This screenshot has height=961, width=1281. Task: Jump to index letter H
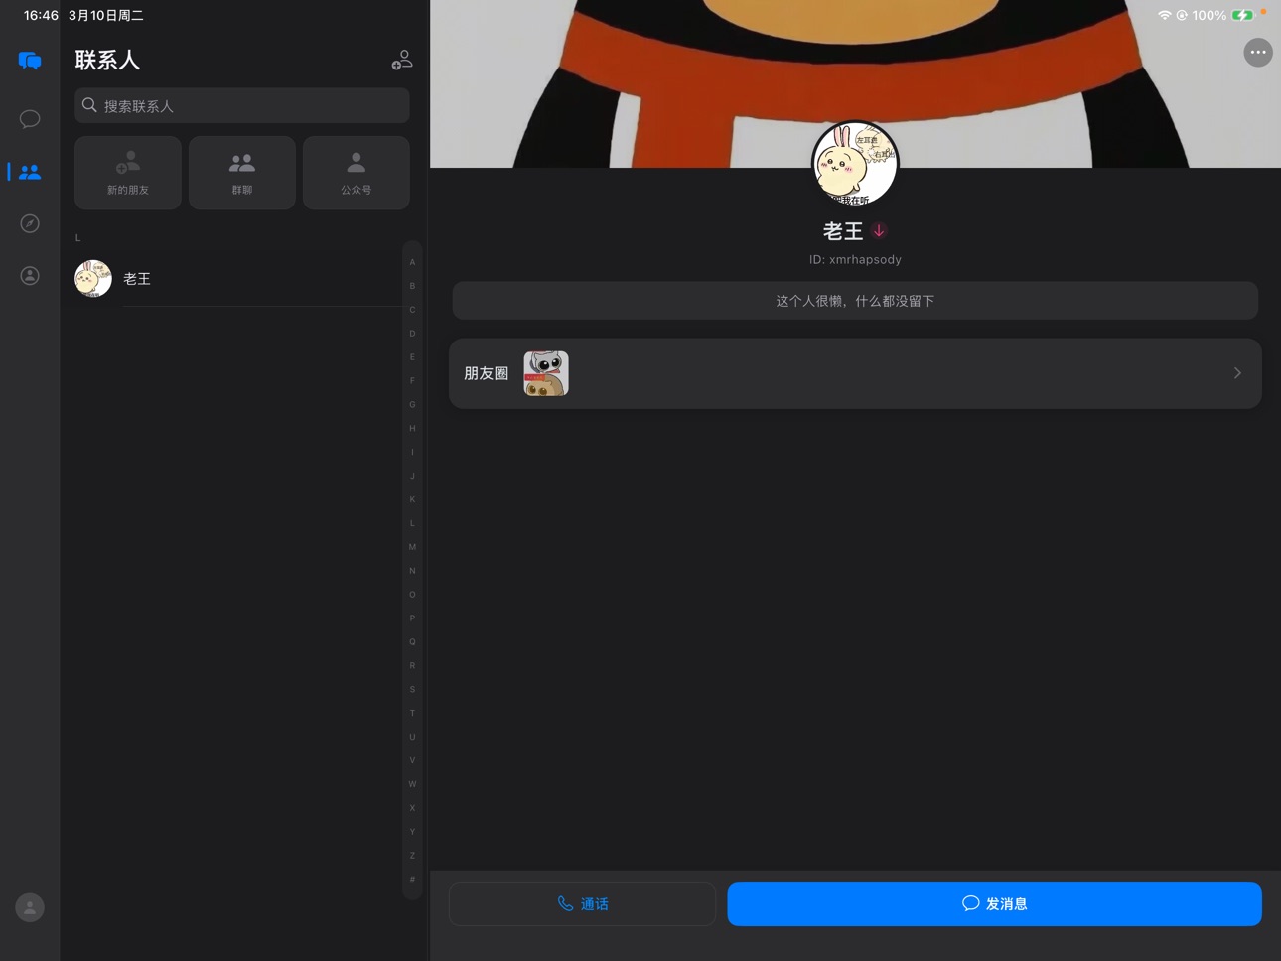(x=412, y=429)
